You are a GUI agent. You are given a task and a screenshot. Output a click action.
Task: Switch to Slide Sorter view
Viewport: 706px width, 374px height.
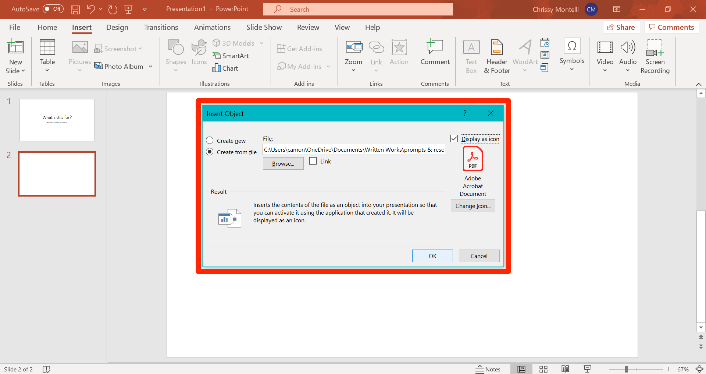(543, 369)
